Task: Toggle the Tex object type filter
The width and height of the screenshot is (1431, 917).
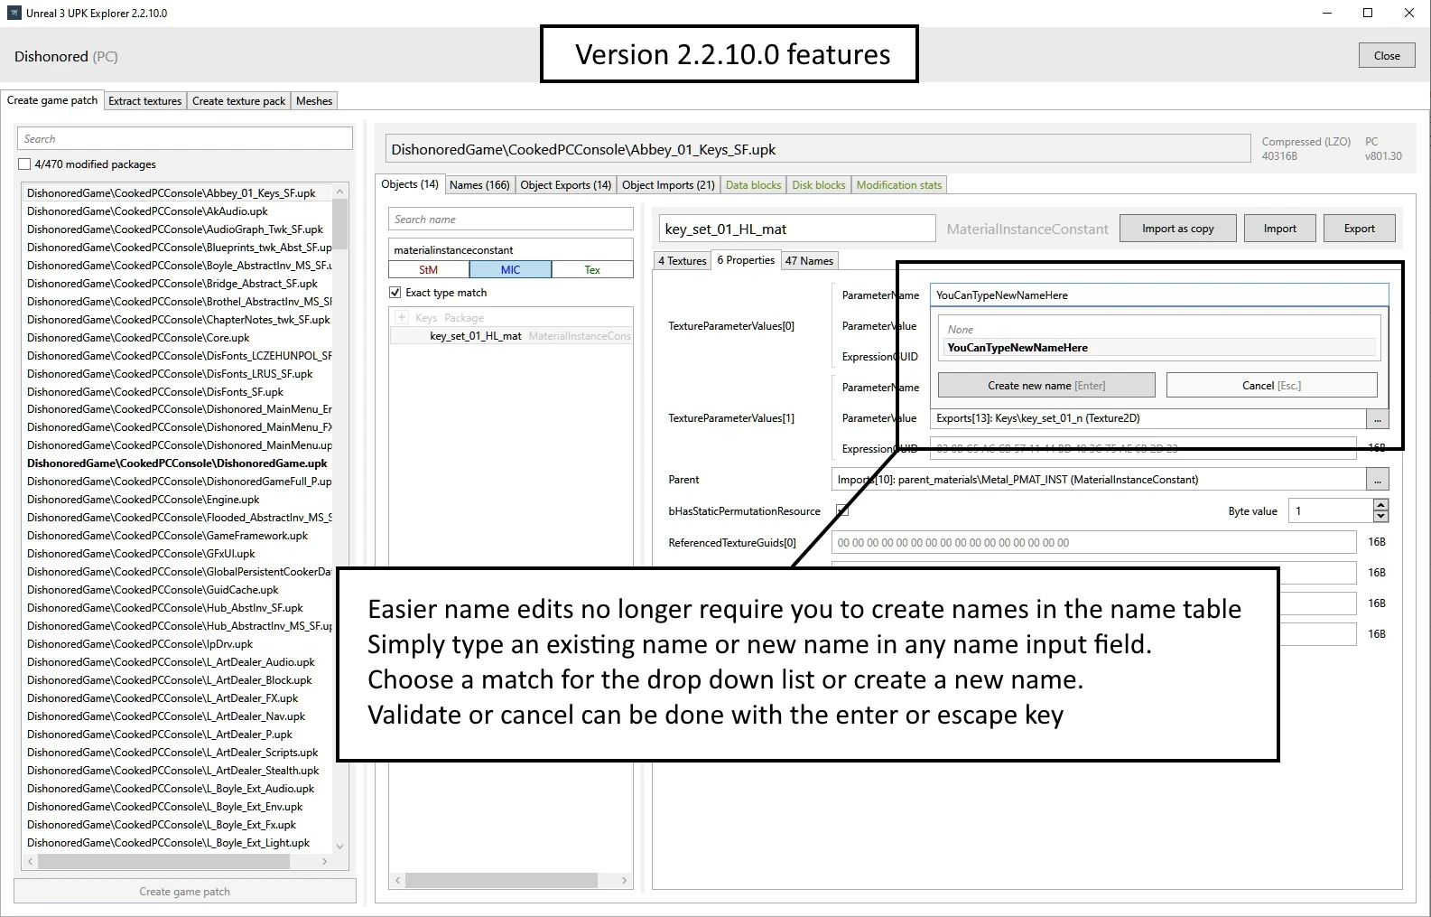Action: tap(592, 270)
